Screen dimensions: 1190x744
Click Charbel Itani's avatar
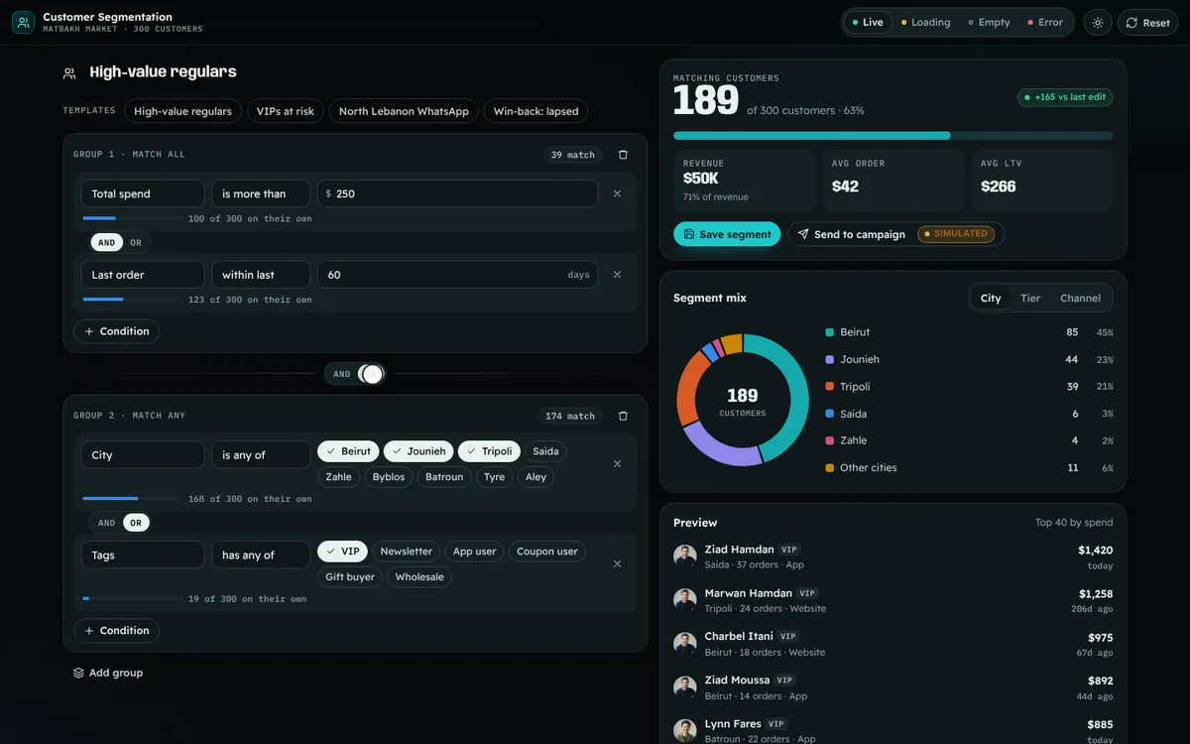point(685,644)
